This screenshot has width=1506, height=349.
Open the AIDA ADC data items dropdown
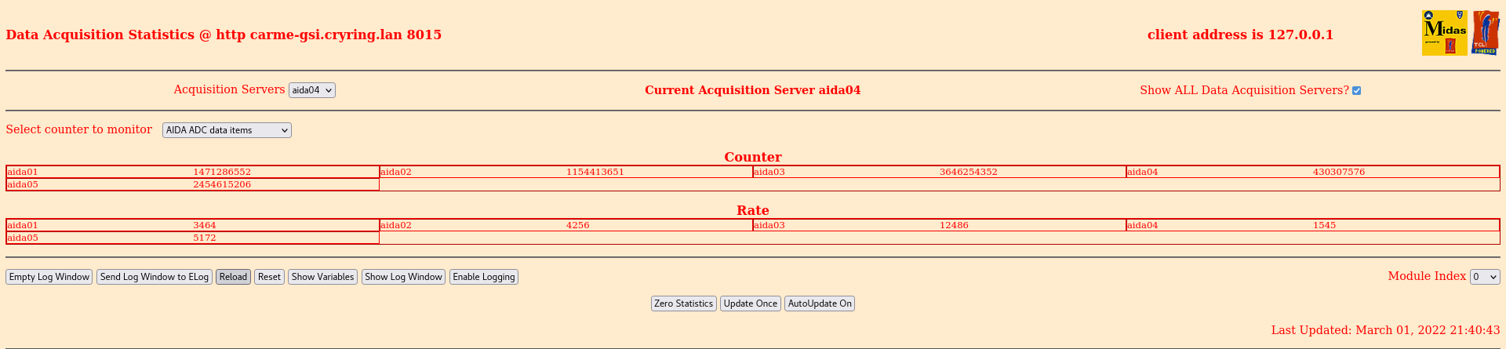point(227,130)
